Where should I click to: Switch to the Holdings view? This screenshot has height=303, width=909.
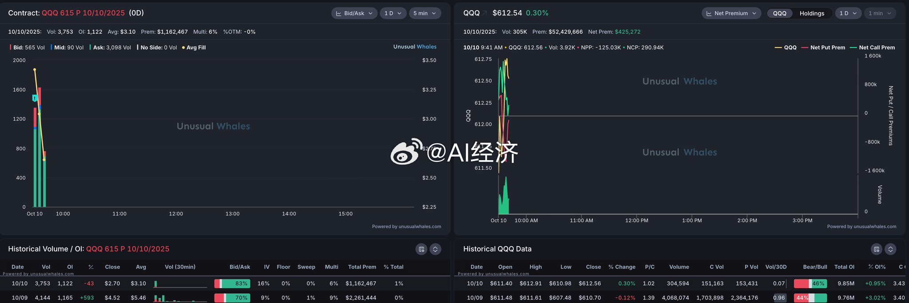coord(812,13)
